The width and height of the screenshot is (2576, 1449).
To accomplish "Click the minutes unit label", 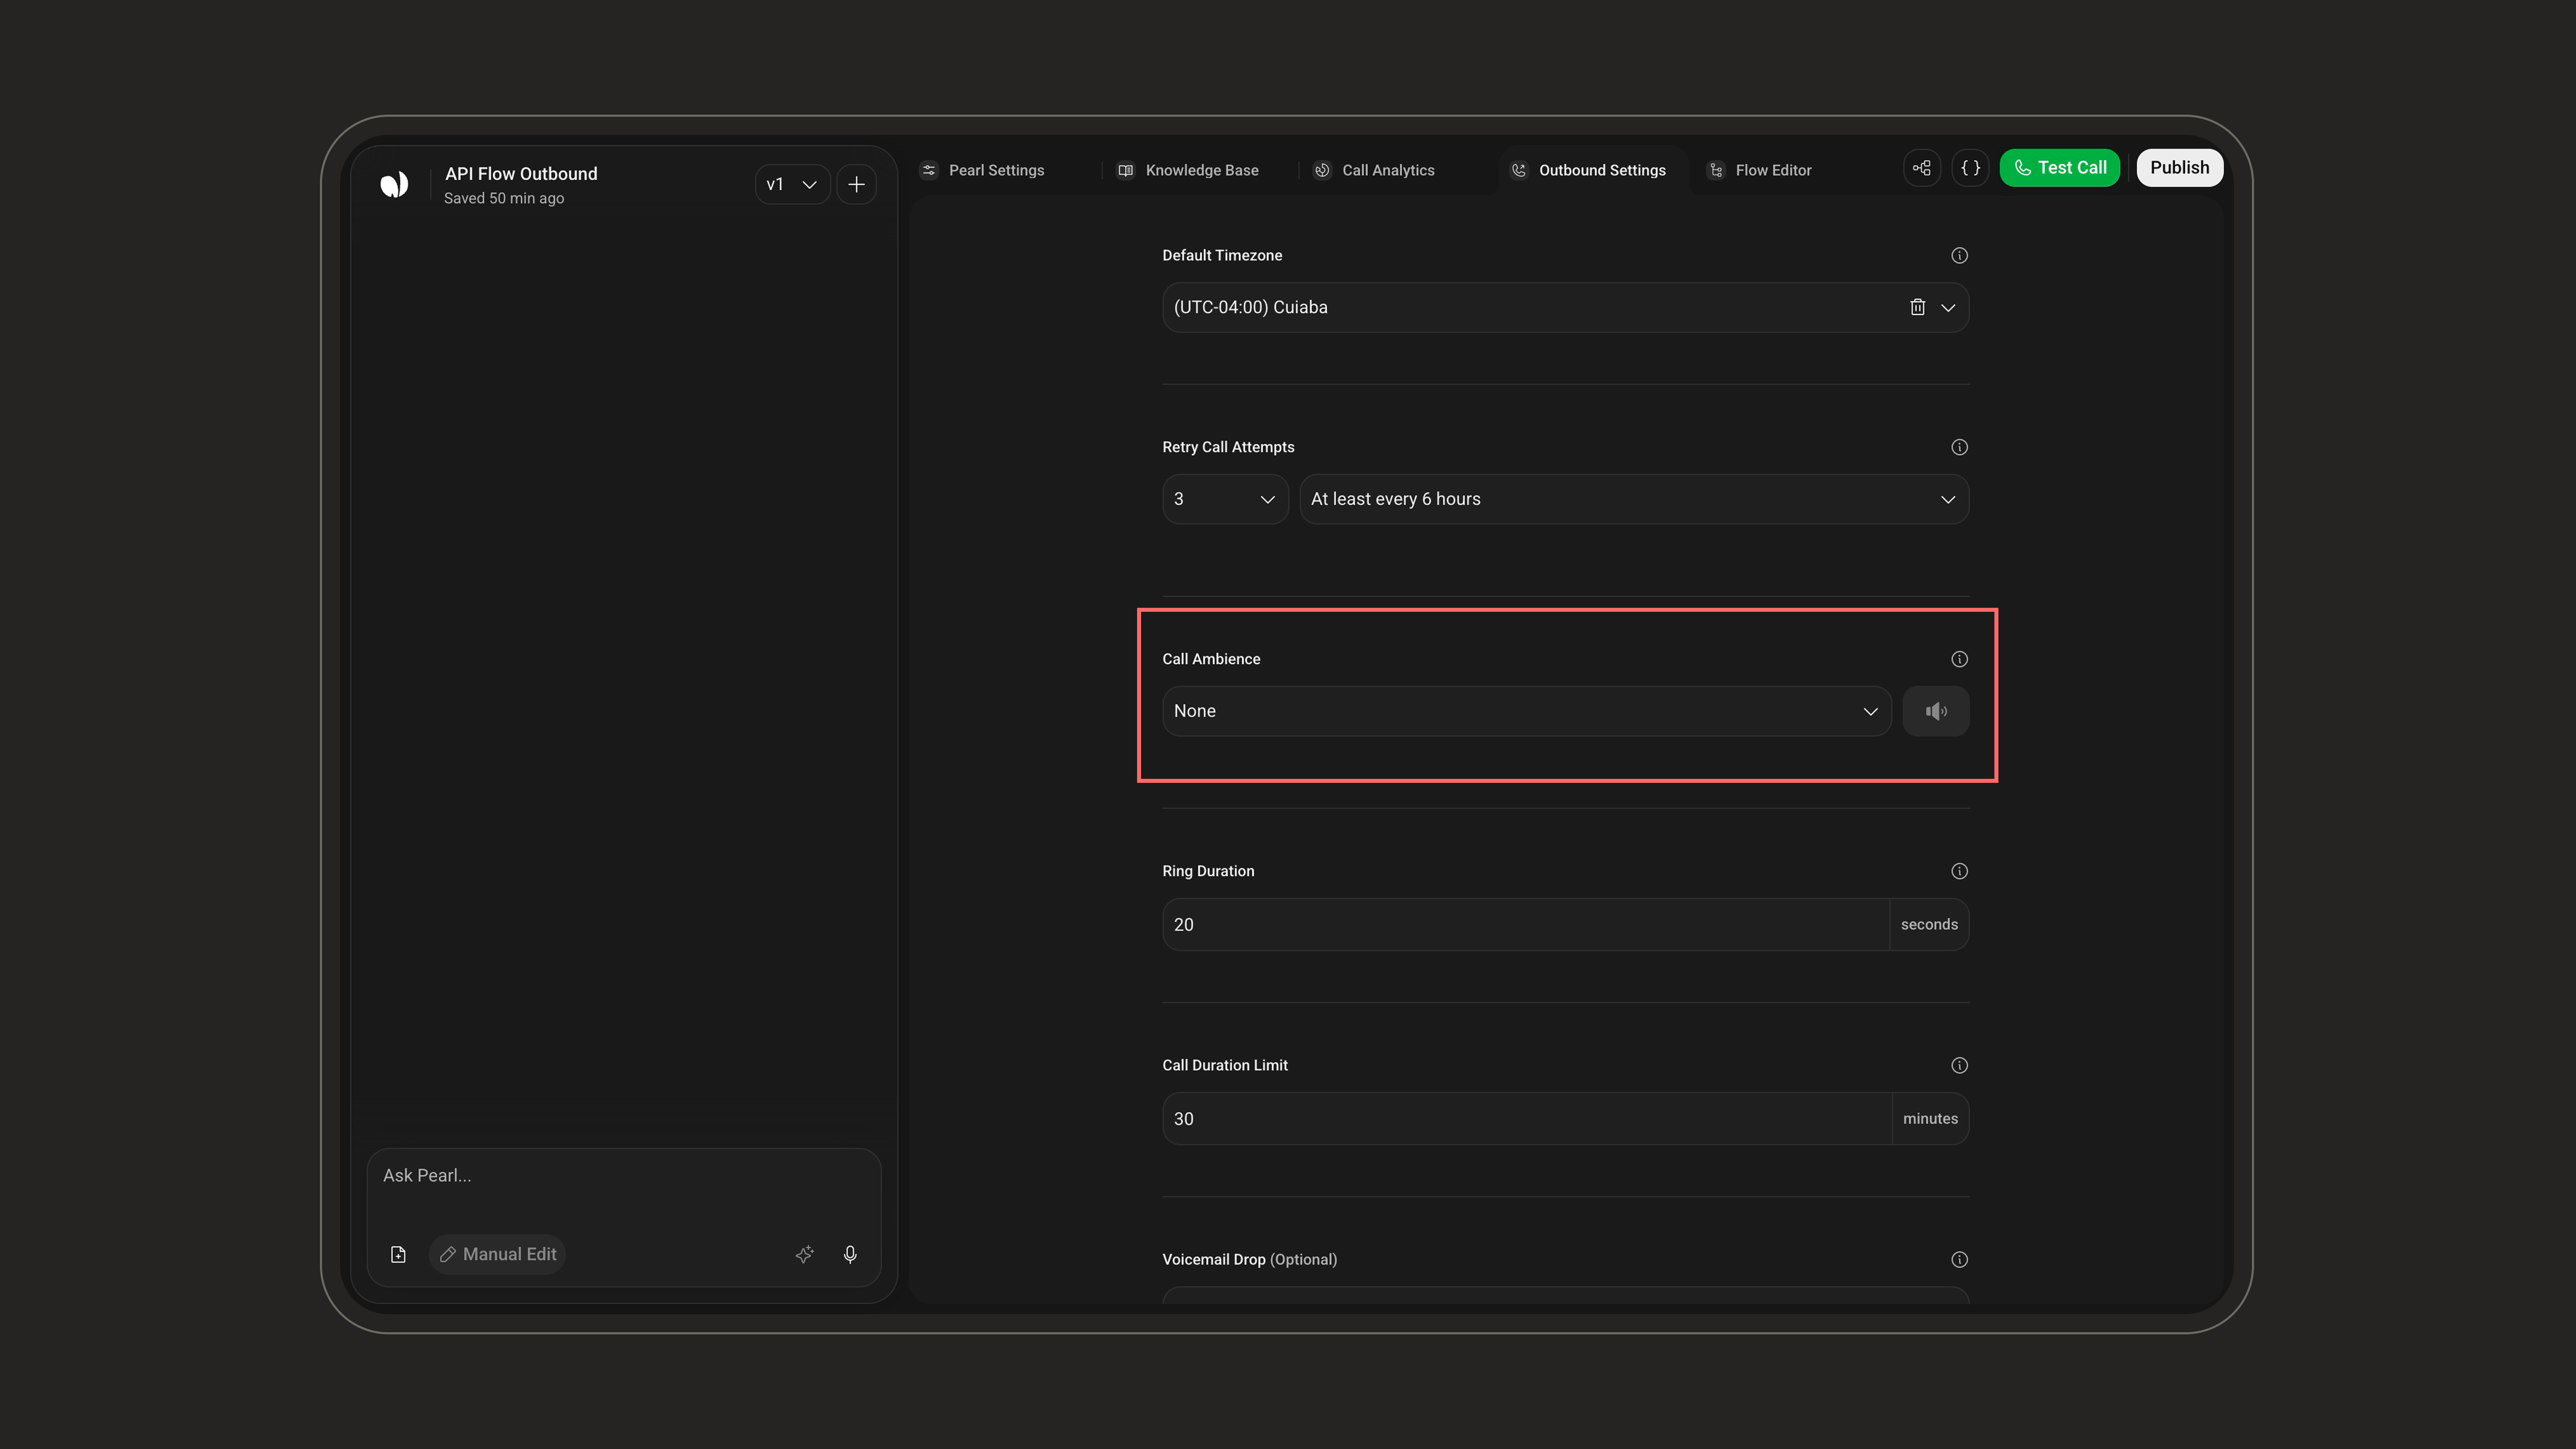I will tap(1930, 1118).
